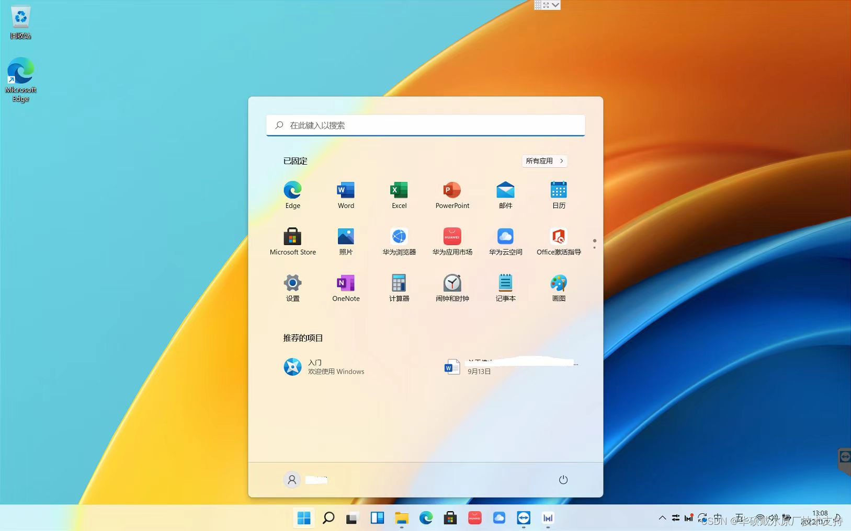Click the power button in Start menu
The width and height of the screenshot is (851, 531).
coord(563,479)
